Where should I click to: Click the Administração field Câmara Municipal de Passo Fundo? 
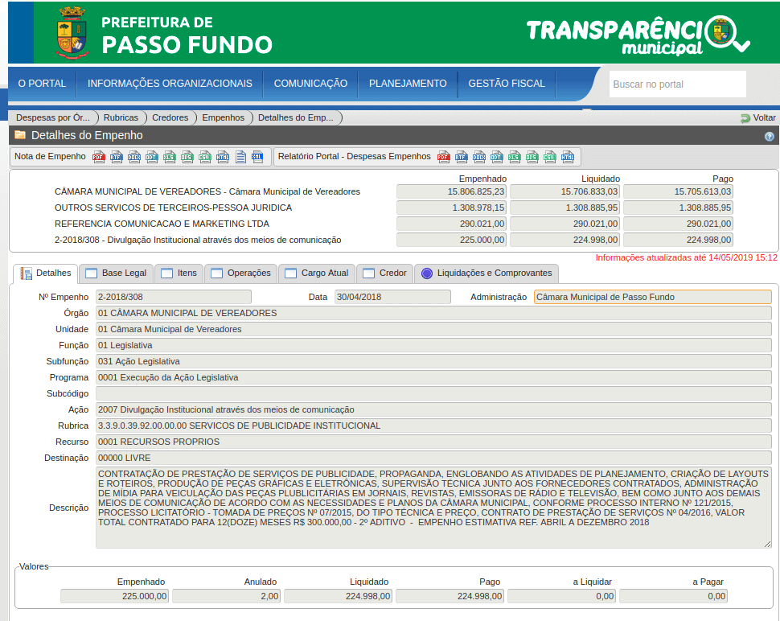pyautogui.click(x=653, y=297)
